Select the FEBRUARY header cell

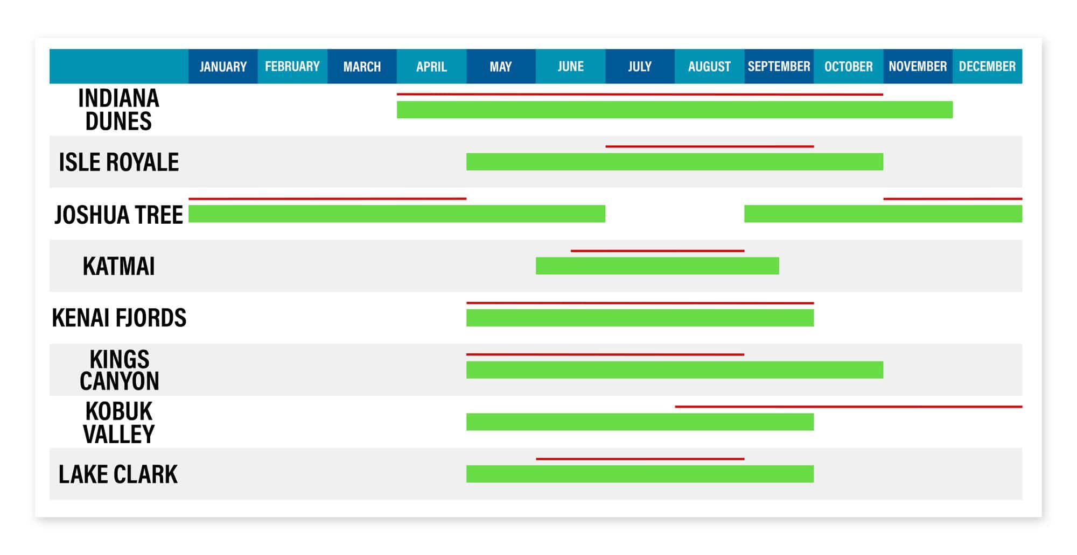tap(292, 67)
